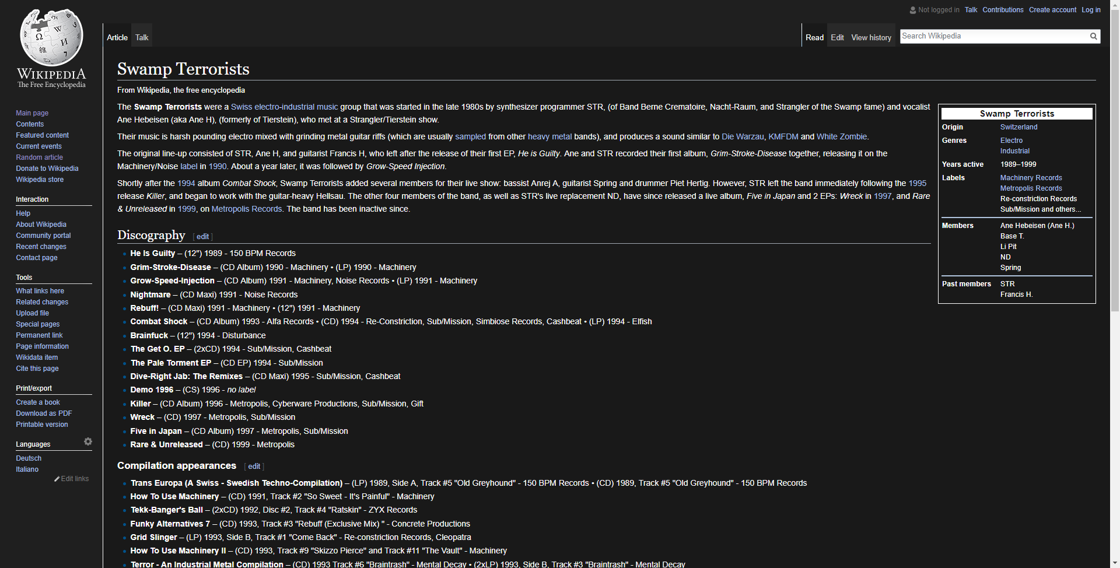This screenshot has height=568, width=1120.
Task: Follow the label link after Machinery/Noise
Action: [189, 166]
